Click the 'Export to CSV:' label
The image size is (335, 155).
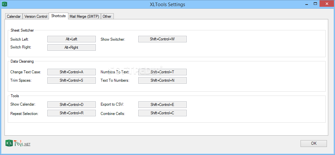pos(113,104)
